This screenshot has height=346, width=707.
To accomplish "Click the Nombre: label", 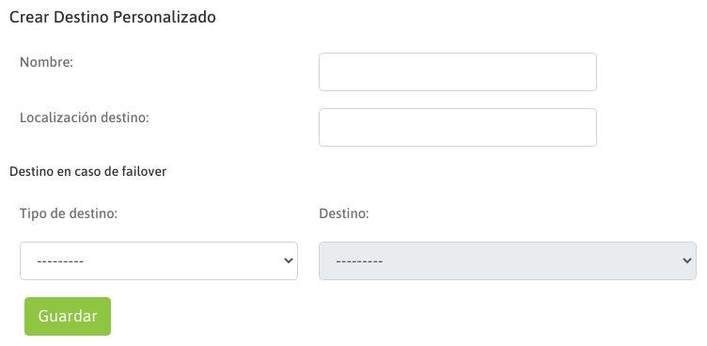I will pyautogui.click(x=46, y=62).
